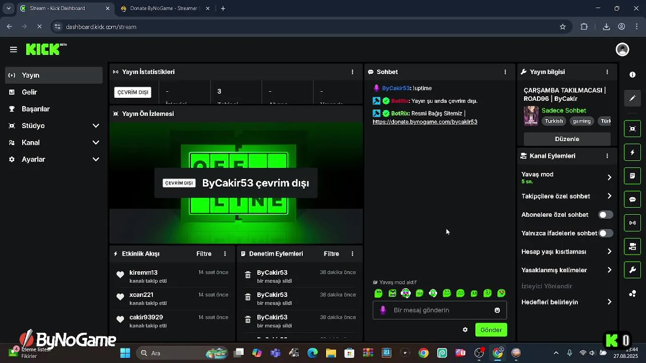This screenshot has height=363, width=646.
Task: Click kiremm13 in the activity feed
Action: pos(143,272)
